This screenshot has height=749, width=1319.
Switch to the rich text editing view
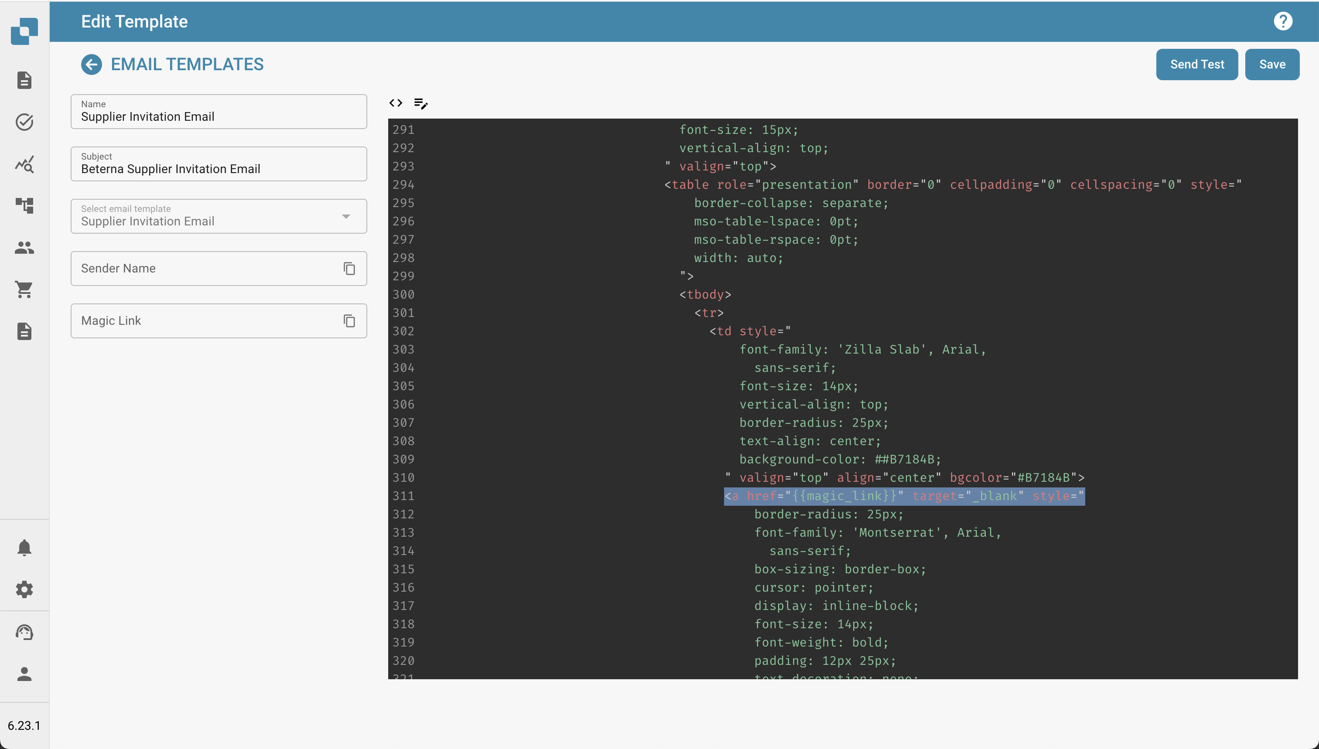coord(421,103)
